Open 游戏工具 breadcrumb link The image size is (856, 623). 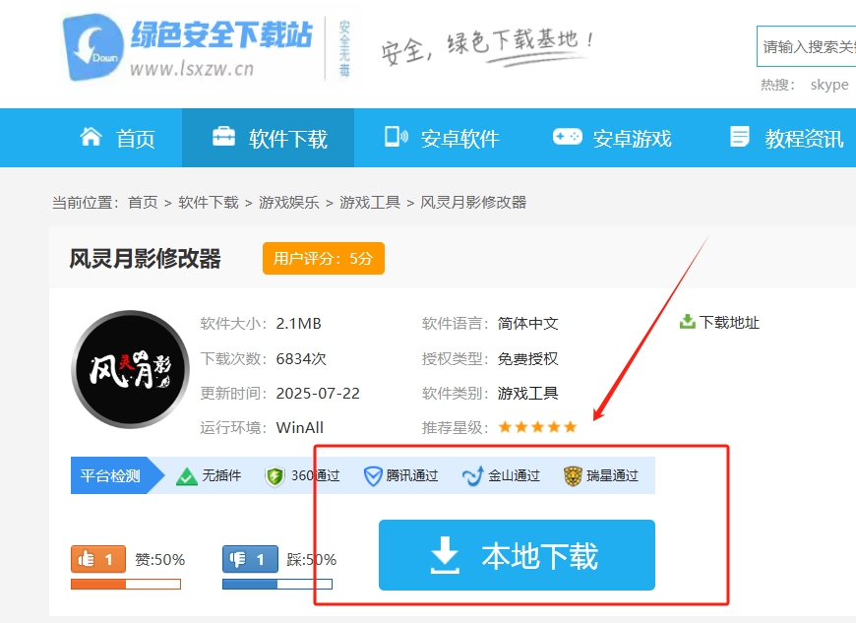(370, 202)
